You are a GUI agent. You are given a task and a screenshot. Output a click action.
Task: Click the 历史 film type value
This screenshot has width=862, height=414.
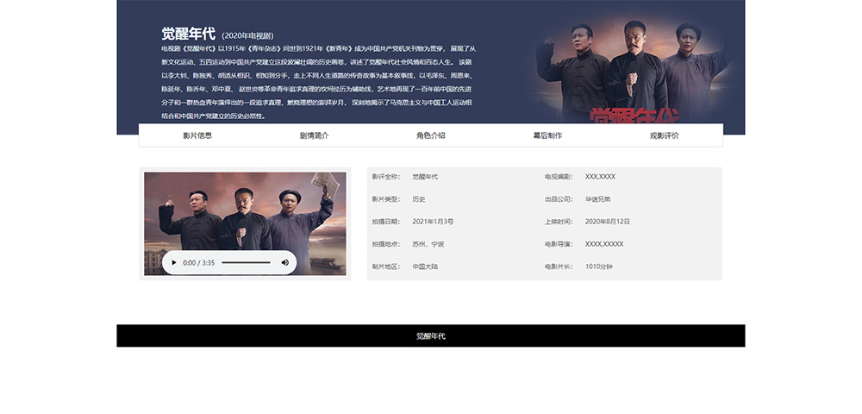(419, 199)
